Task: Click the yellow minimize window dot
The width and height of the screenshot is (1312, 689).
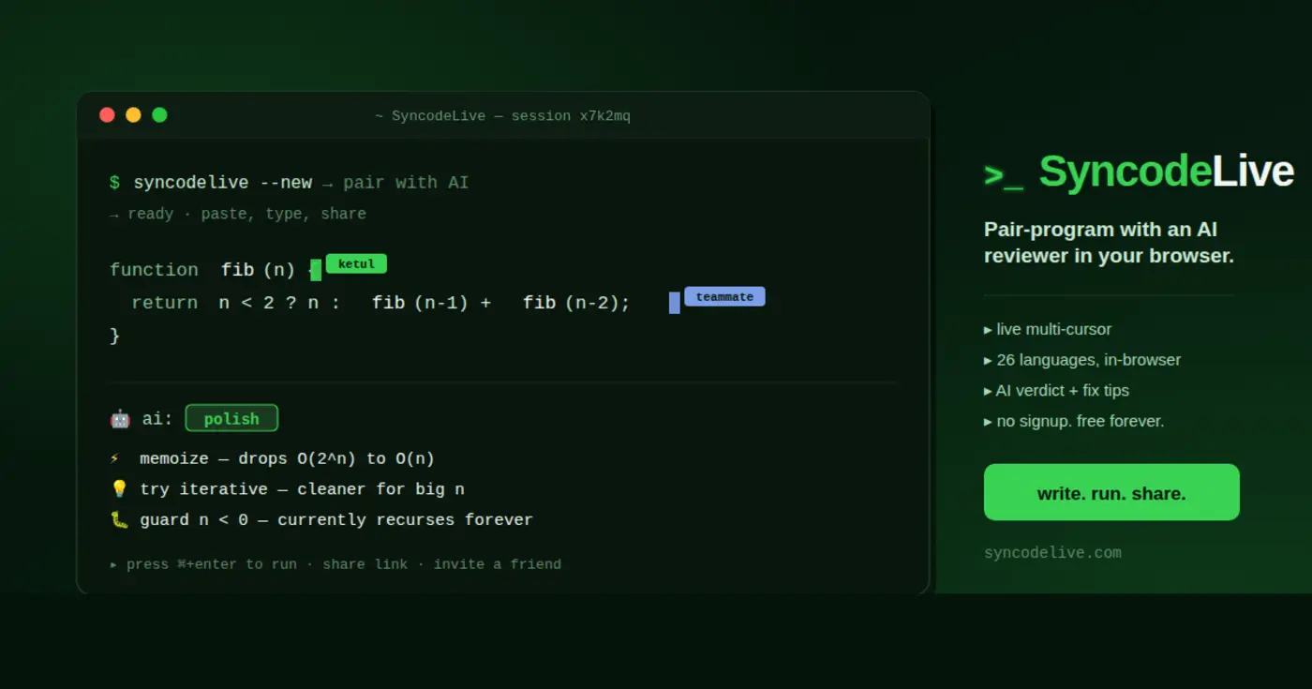Action: [133, 115]
